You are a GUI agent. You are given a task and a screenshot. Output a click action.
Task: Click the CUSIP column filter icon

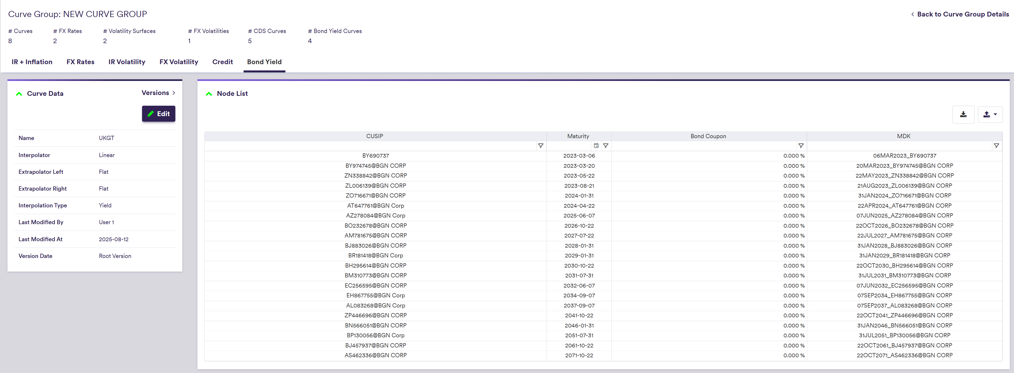(540, 146)
